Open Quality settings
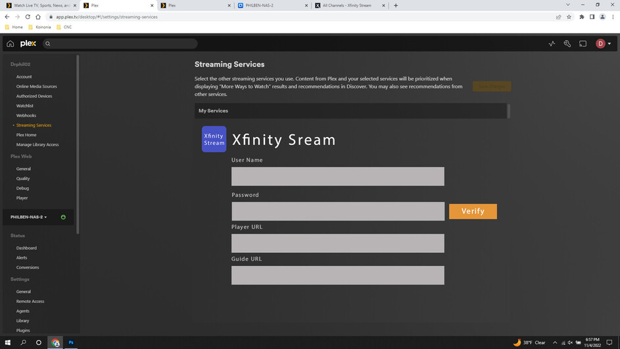 [x=23, y=178]
